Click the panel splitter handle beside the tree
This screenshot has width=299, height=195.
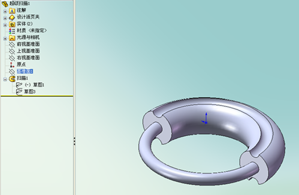(74, 141)
